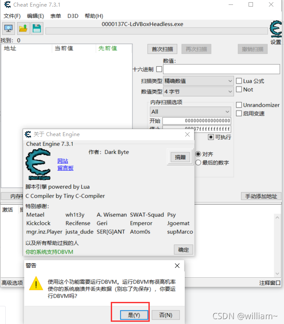Click the save floppy disk icon
284x324 pixels.
pos(37,28)
